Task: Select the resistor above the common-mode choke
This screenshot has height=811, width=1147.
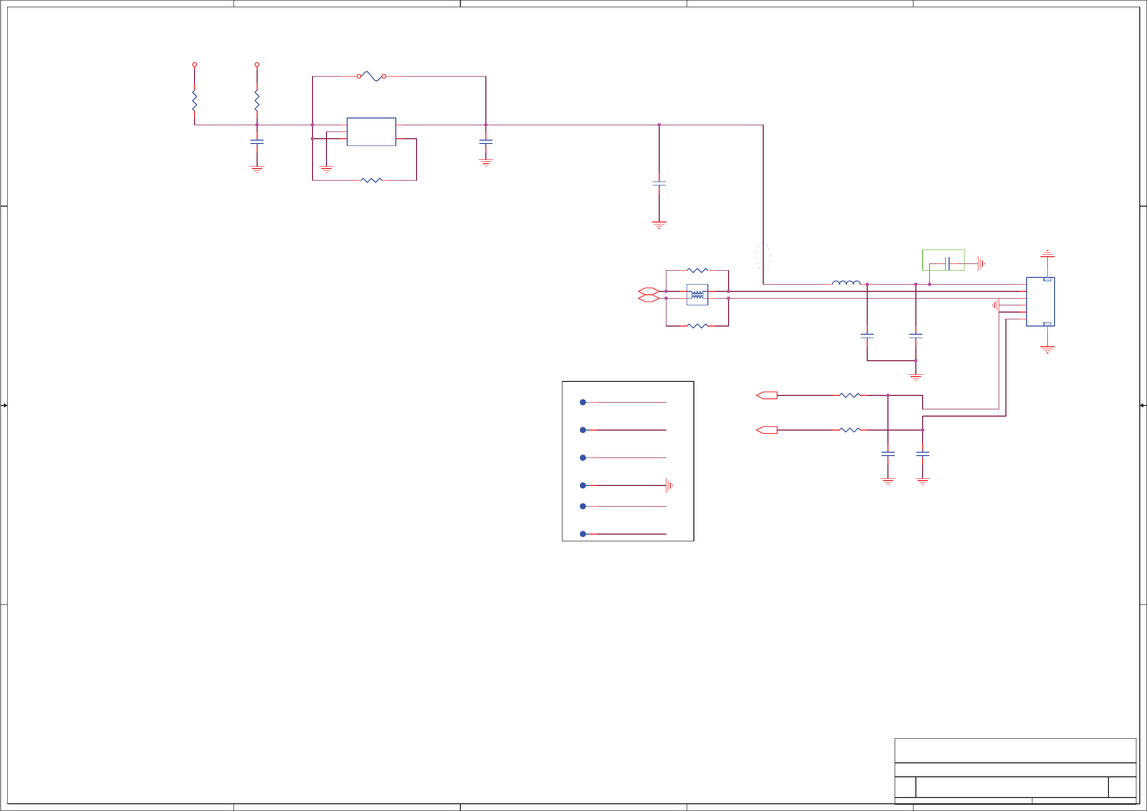Action: pos(697,270)
